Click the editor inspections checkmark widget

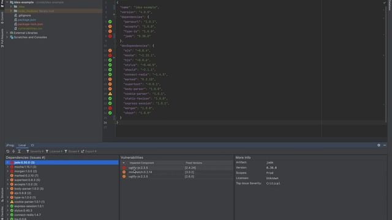point(384,2)
